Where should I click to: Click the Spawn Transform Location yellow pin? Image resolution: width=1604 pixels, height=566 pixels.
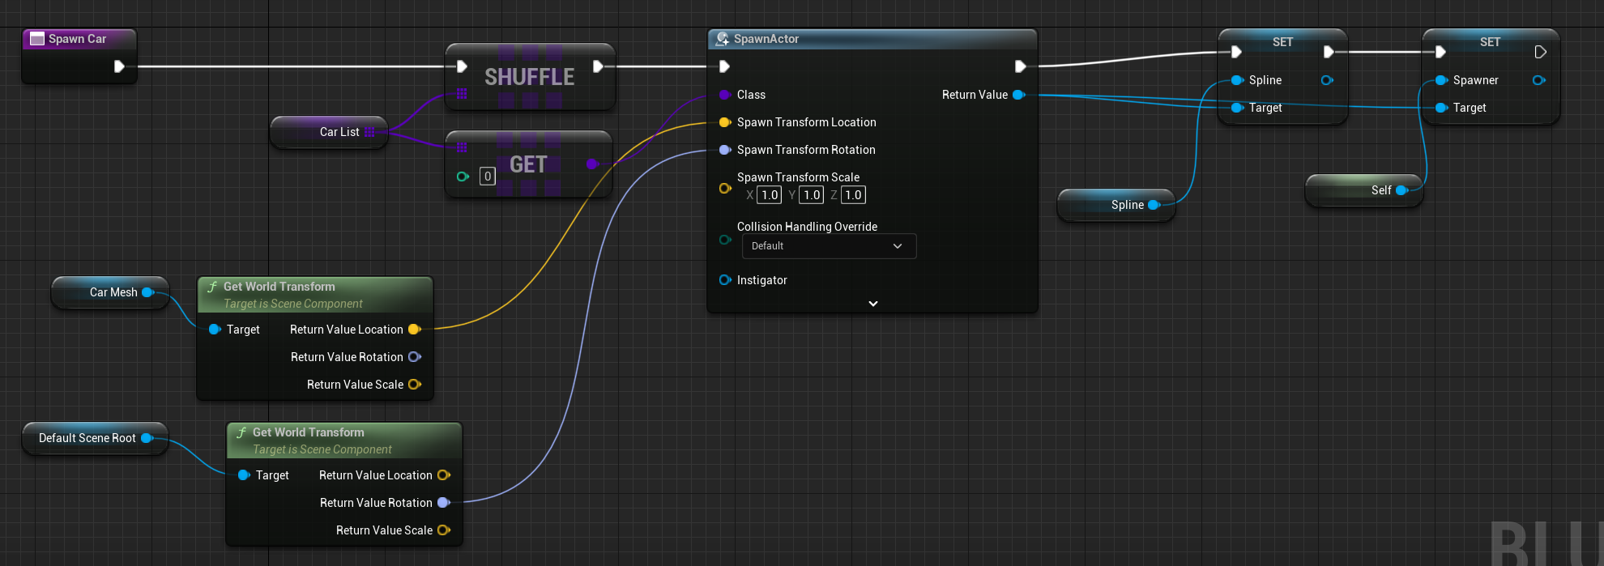tap(724, 122)
